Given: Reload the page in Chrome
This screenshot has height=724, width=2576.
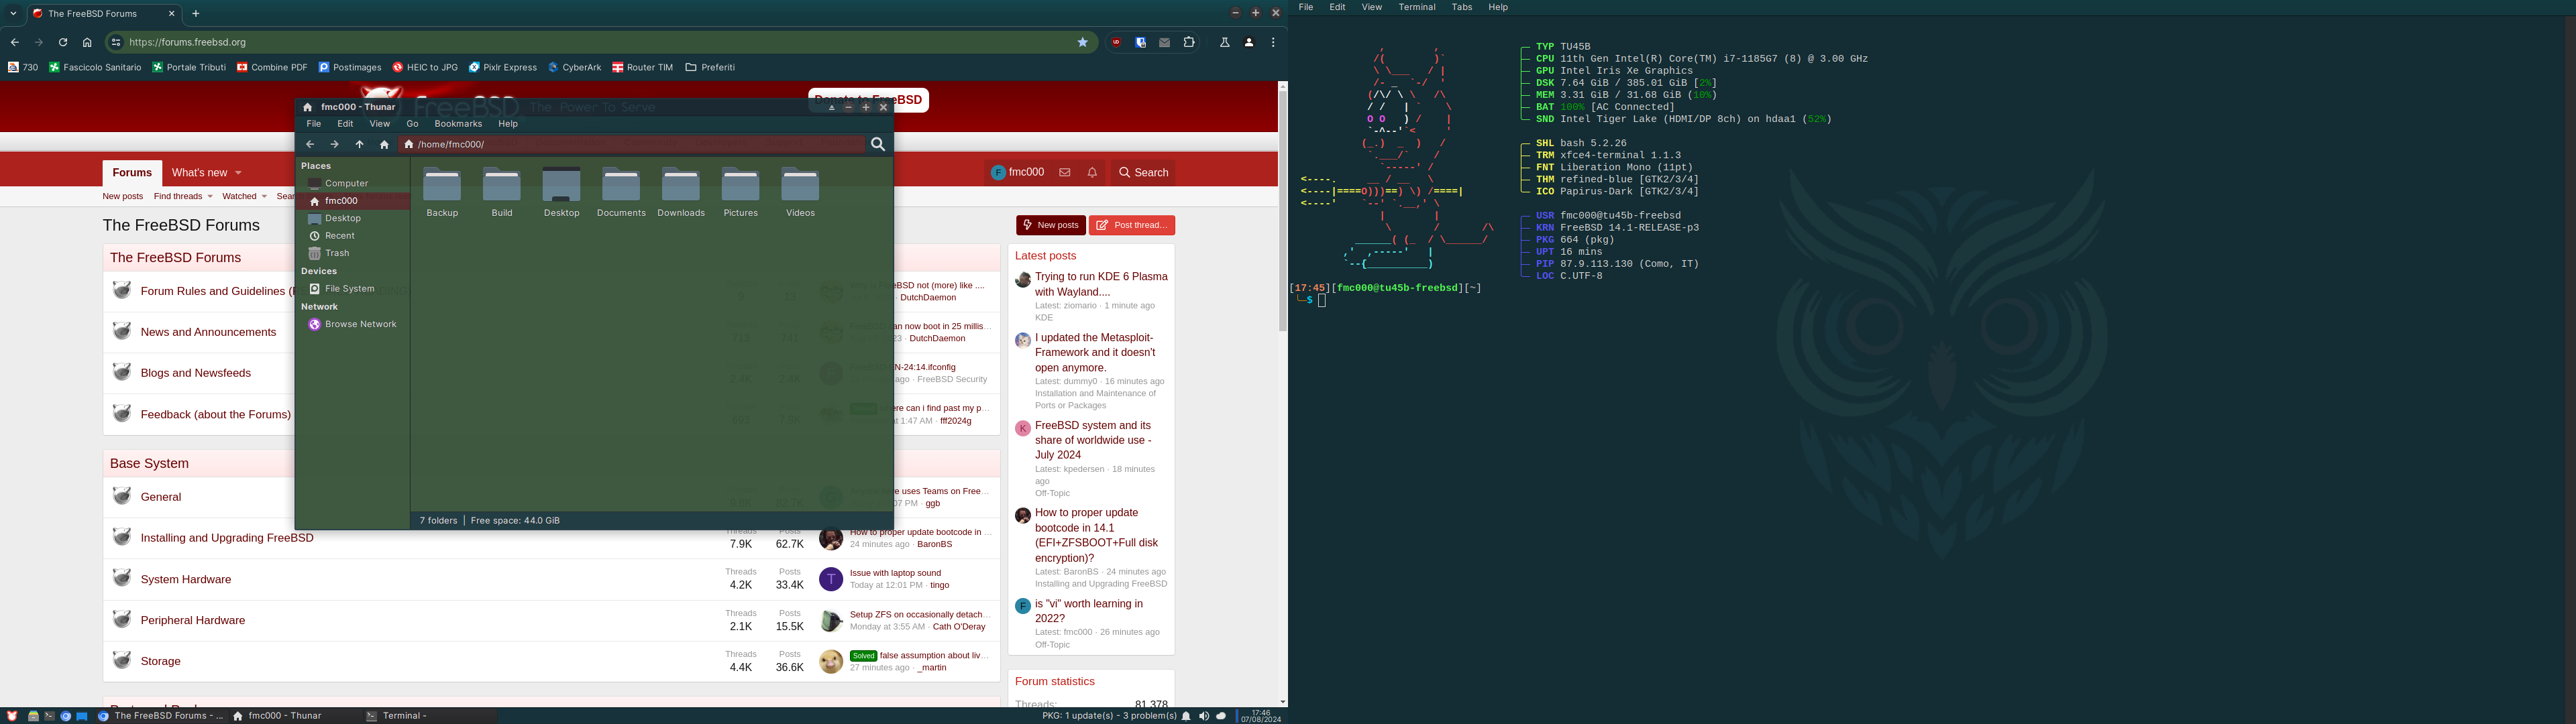Looking at the screenshot, I should (x=63, y=42).
